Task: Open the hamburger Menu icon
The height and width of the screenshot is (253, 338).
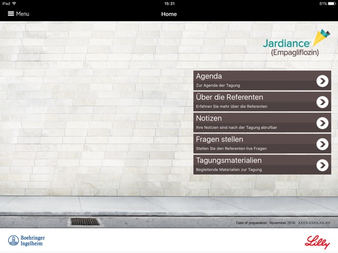Action: (11, 14)
